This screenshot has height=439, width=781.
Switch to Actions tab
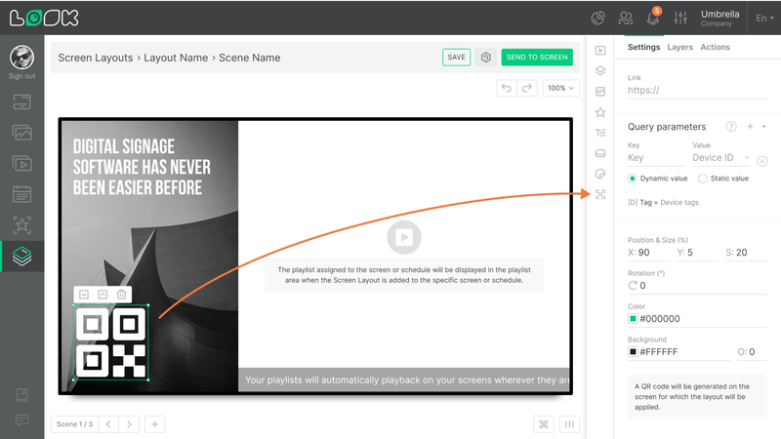715,47
